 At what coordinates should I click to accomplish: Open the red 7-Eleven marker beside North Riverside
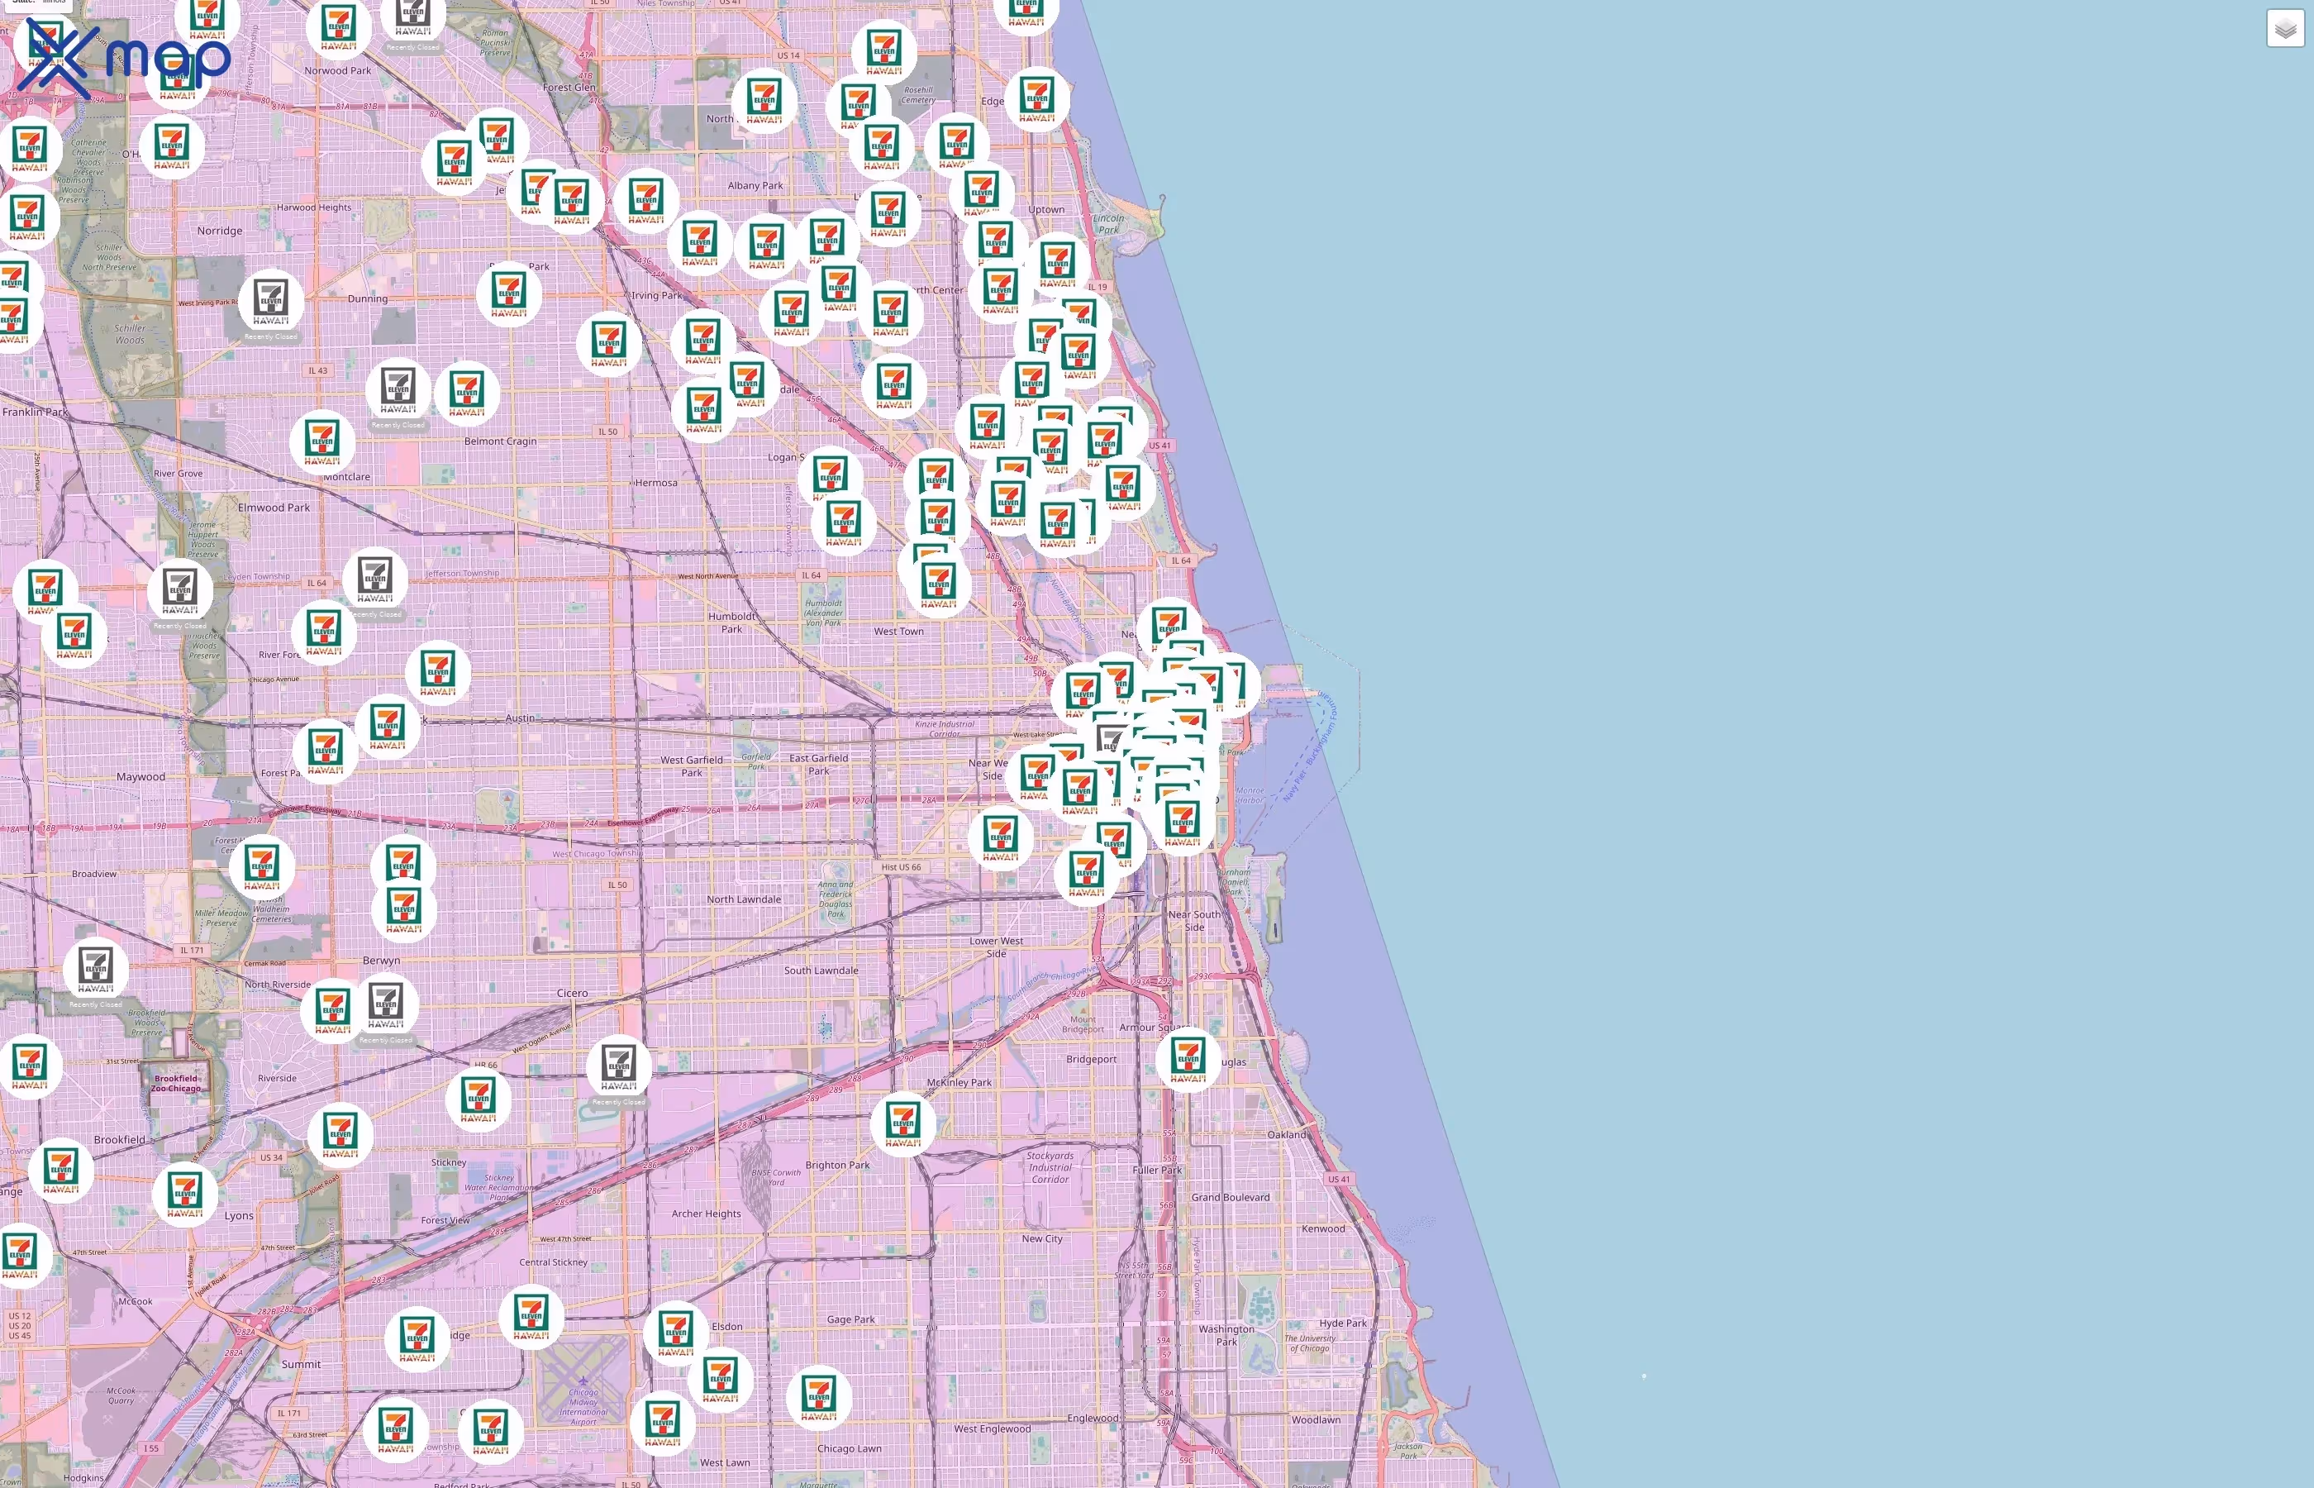coord(333,1009)
